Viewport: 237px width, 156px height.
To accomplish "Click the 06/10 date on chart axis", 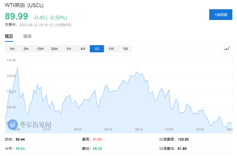I will tap(139, 130).
